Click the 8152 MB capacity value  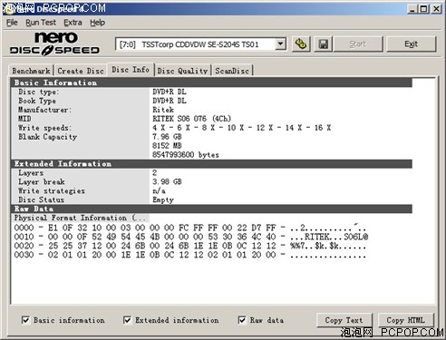point(167,146)
